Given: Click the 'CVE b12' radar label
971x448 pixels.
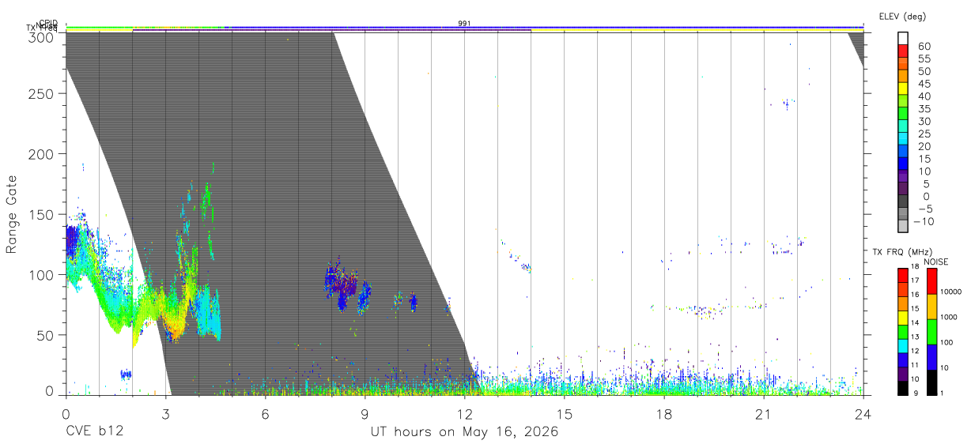Looking at the screenshot, I should 94,432.
